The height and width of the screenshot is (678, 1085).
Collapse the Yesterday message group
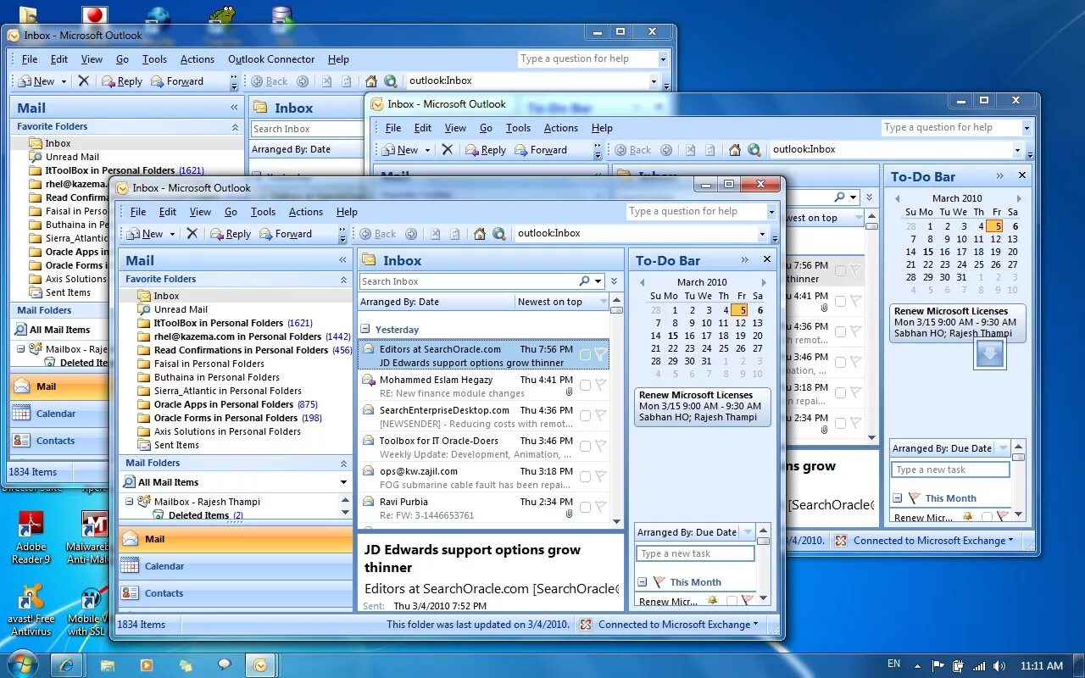pyautogui.click(x=364, y=329)
